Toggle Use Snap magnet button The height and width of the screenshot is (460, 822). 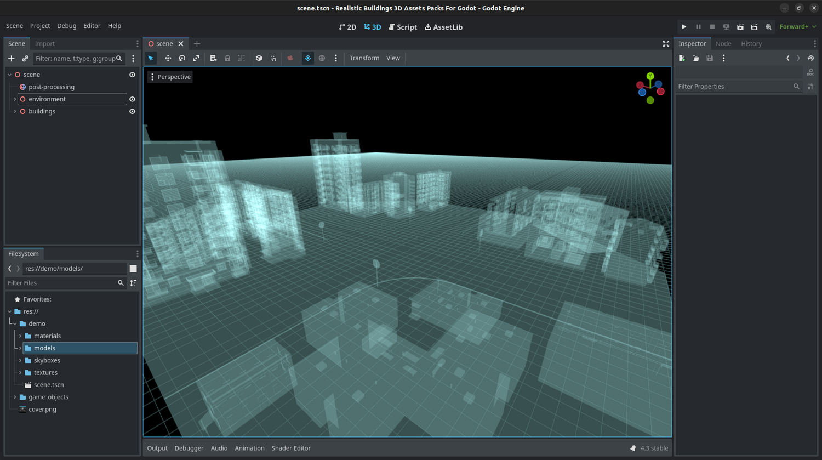[273, 58]
